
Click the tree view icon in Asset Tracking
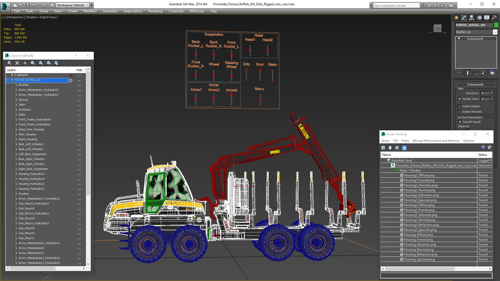(x=397, y=148)
